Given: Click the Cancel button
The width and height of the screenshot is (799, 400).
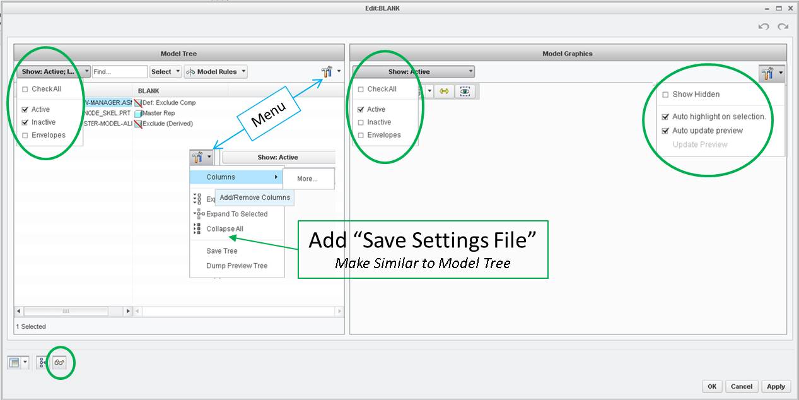Looking at the screenshot, I should click(742, 386).
